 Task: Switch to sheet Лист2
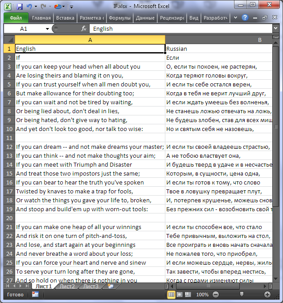[67, 287]
